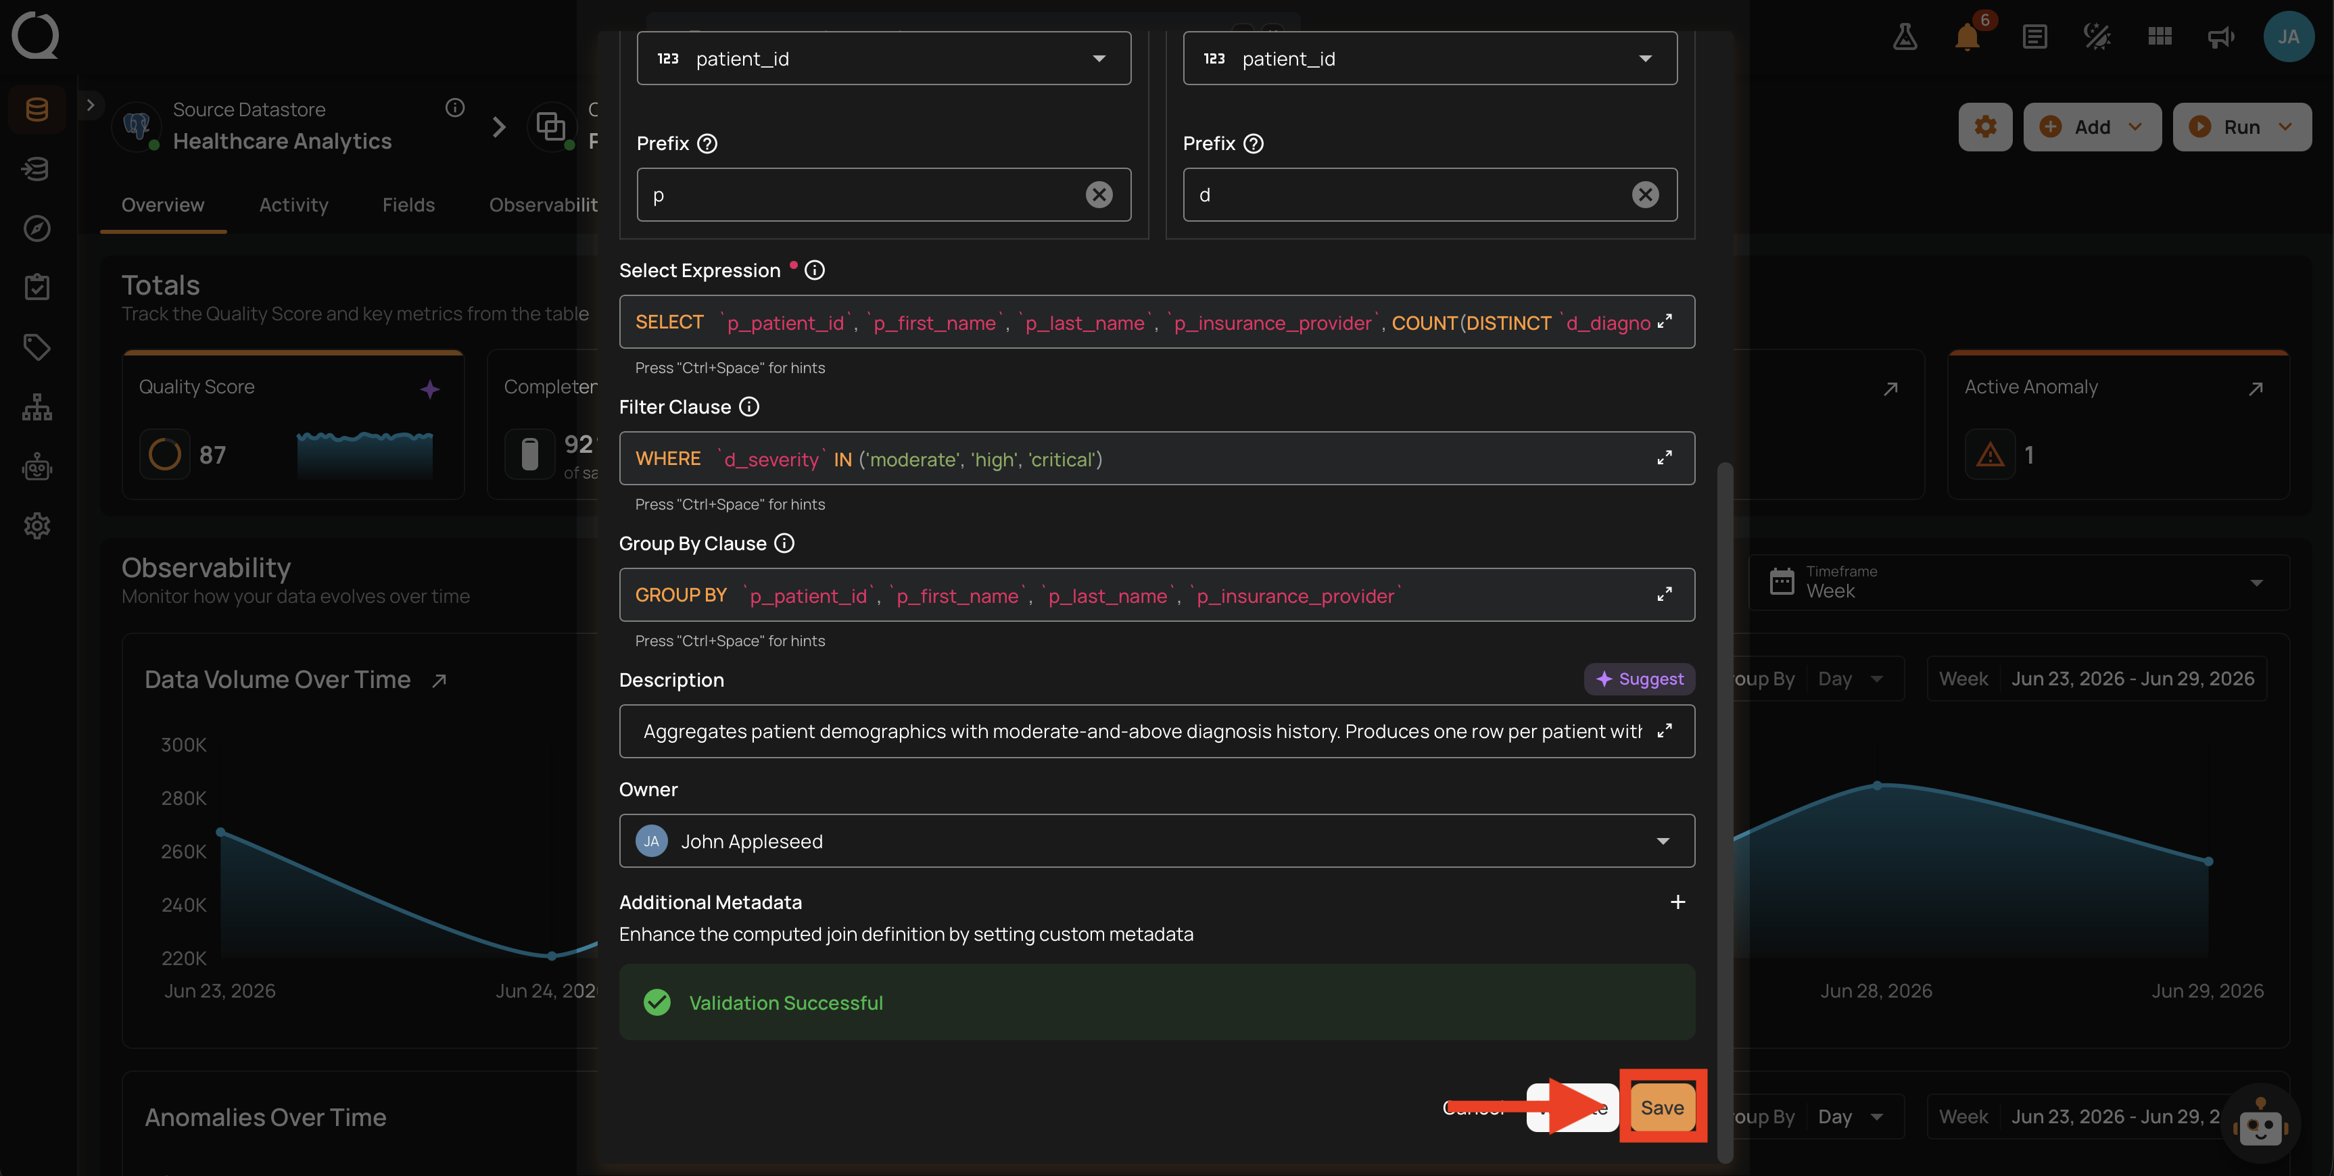The image size is (2334, 1176).
Task: Show help for the left Prefix field
Action: (708, 143)
